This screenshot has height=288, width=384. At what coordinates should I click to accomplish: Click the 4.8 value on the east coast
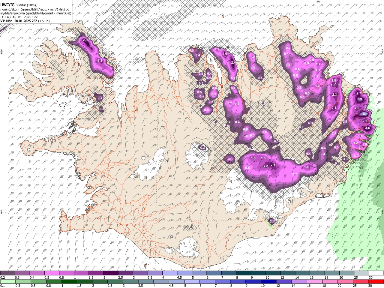tap(365, 114)
